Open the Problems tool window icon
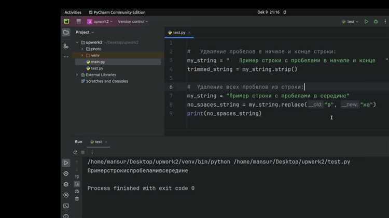Viewport: 389px width, 218px height. pyautogui.click(x=66, y=216)
